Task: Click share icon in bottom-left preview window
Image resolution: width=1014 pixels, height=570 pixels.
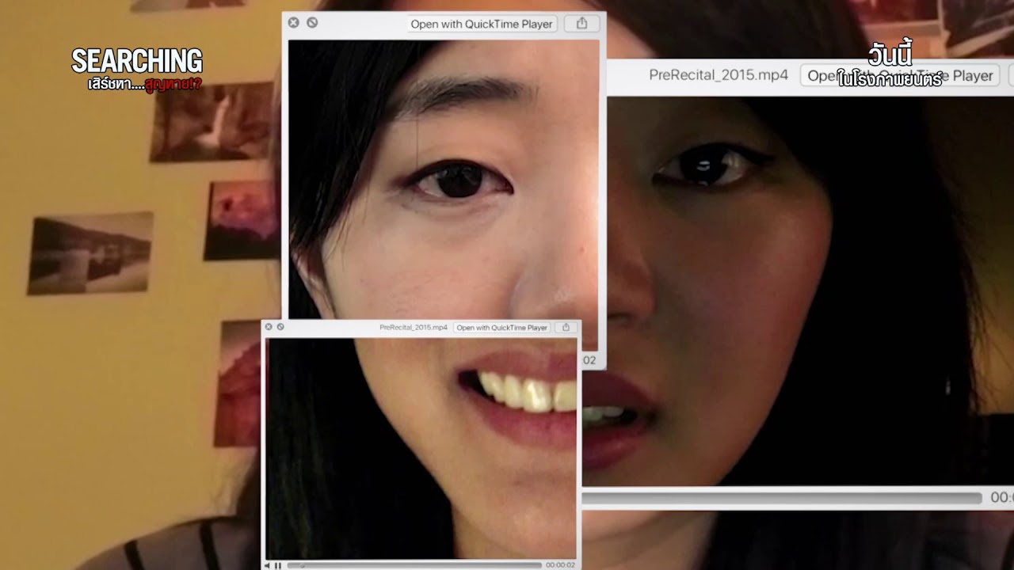Action: (566, 327)
